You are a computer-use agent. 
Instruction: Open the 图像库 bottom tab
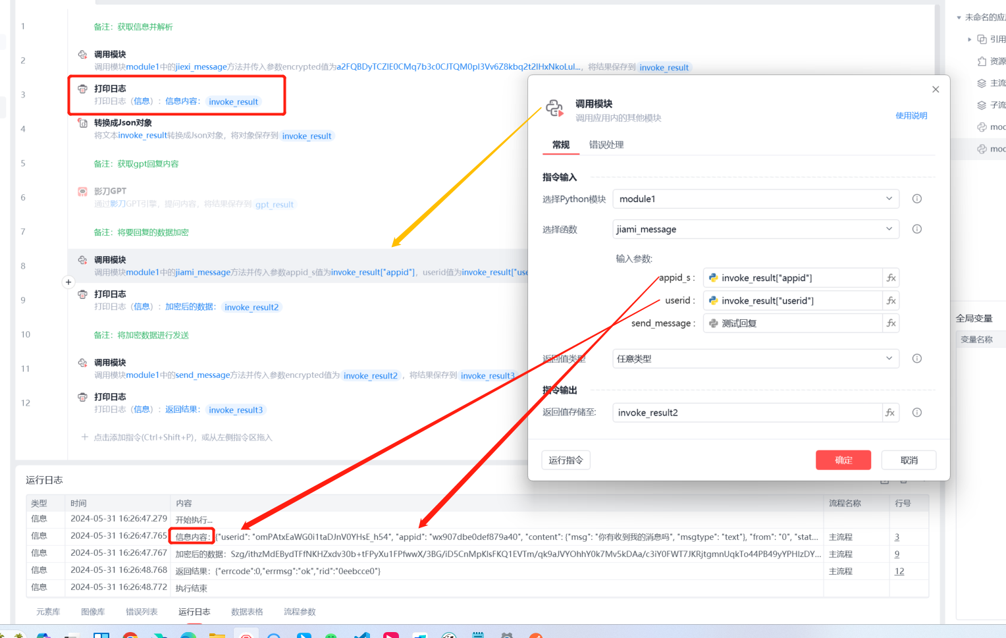coord(93,612)
